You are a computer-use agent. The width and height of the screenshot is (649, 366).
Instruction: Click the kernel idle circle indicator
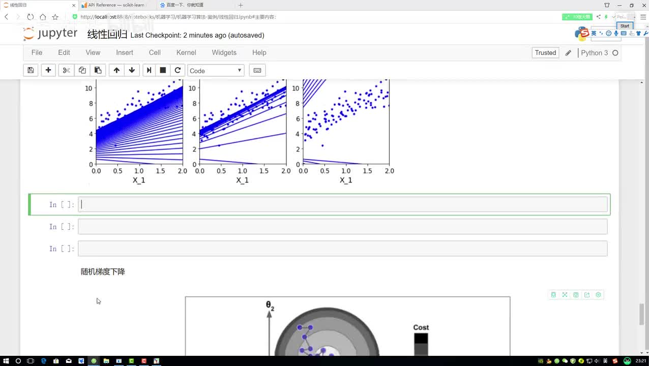(x=615, y=53)
